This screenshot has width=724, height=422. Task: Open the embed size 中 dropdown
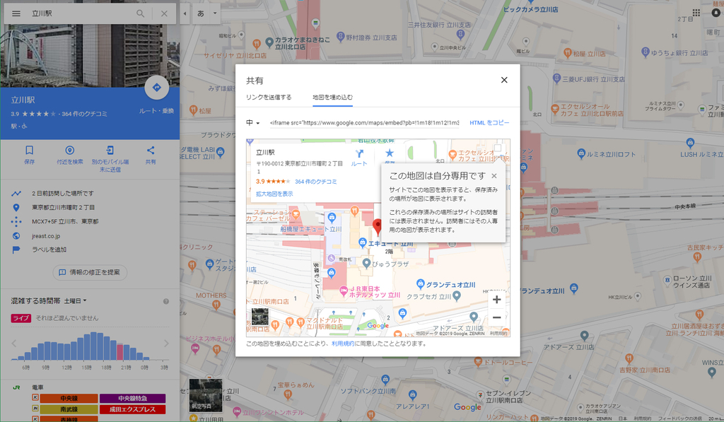coord(252,123)
